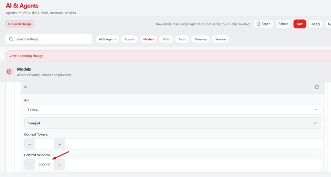Click the Search settings input field
The height and width of the screenshot is (177, 331).
(x=52, y=39)
